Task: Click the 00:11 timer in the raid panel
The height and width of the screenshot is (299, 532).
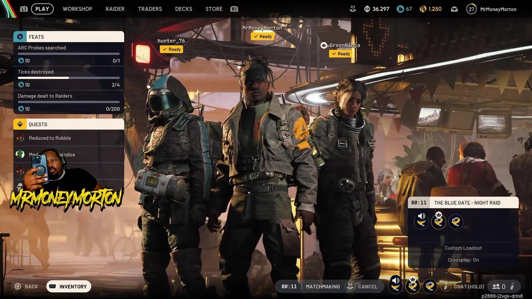Action: 419,203
